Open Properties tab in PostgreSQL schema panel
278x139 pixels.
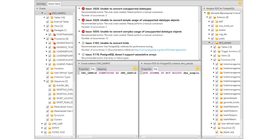pos(146,69)
